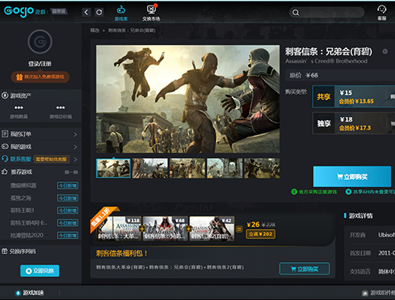The height and width of the screenshot is (300, 395).
Task: Select the third screenshot thumbnail
Action: point(187,168)
